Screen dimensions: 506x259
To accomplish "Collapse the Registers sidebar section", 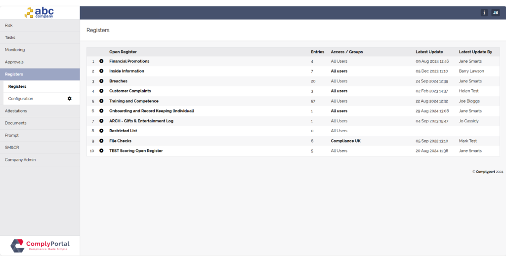I will click(14, 74).
